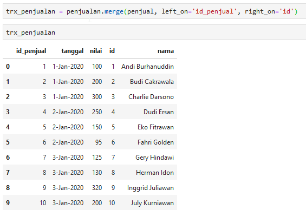Screen dimensions: 306x216
Task: Click row index label 5
Action: tap(8, 142)
